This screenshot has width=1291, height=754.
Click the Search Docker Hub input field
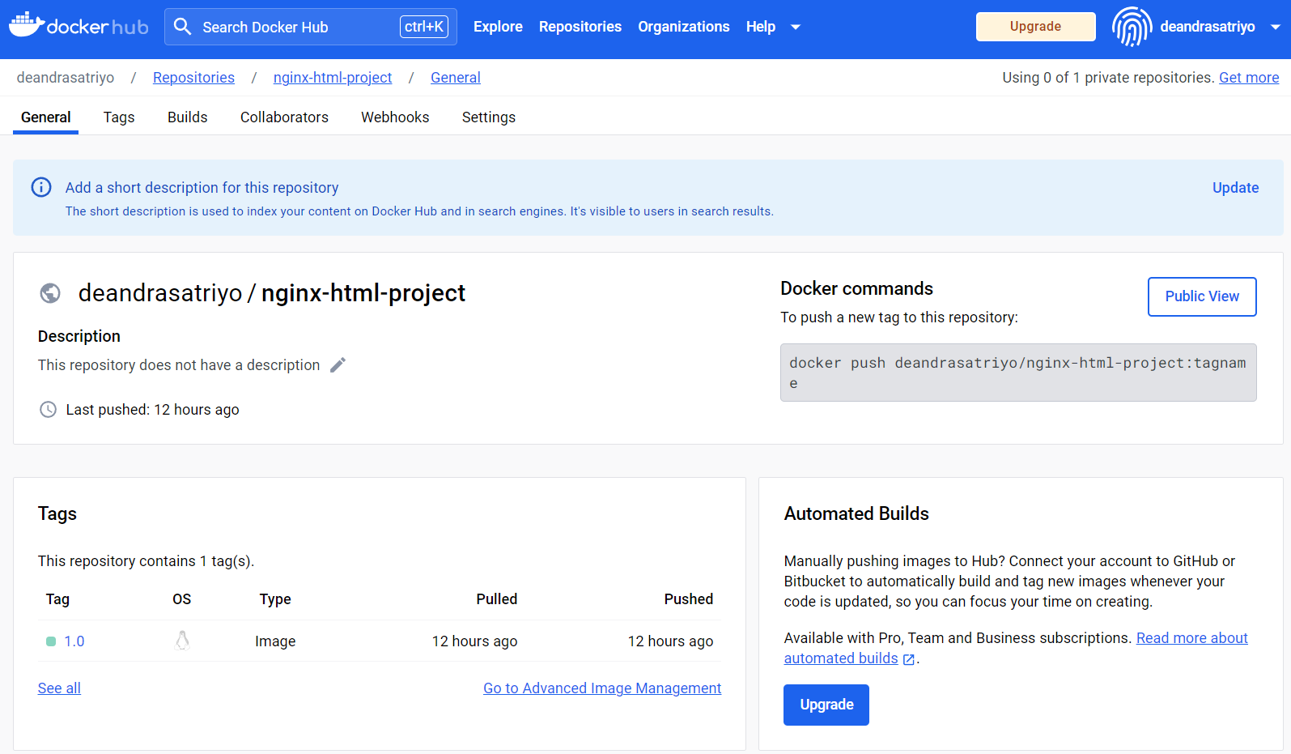pos(311,27)
